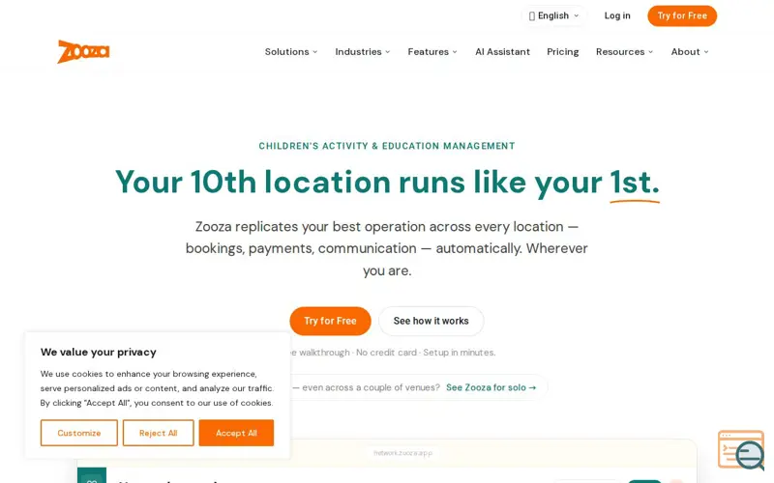Click the We value your privacy heading

click(x=99, y=352)
